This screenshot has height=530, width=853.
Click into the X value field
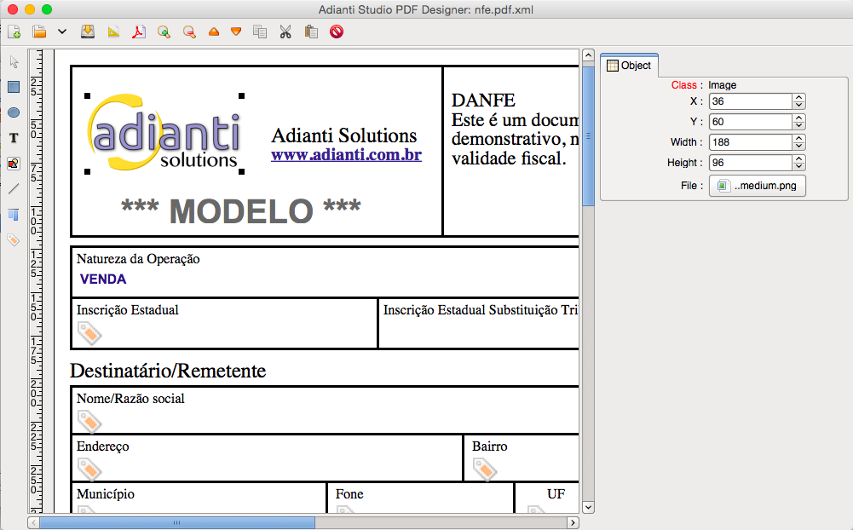[750, 101]
